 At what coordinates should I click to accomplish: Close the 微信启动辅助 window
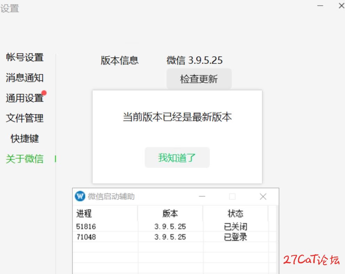263,197
